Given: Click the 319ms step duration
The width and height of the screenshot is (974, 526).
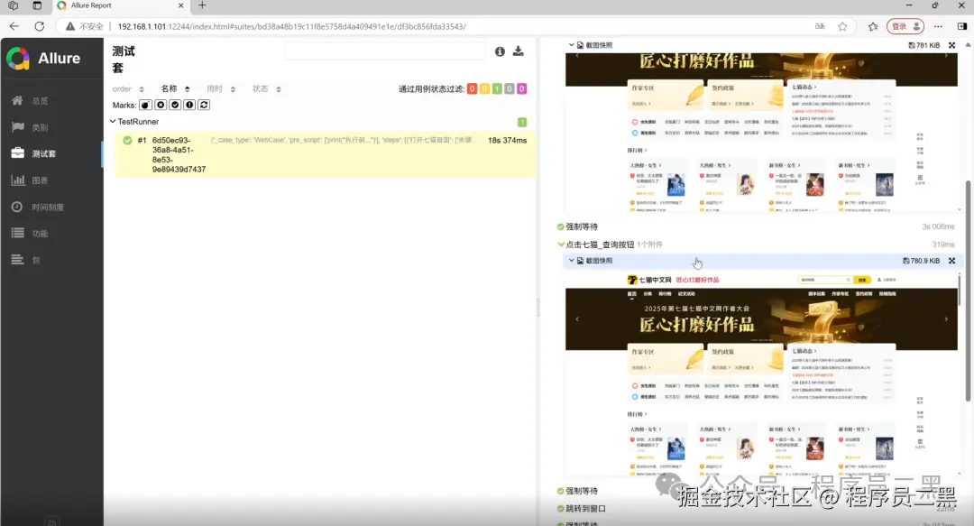Looking at the screenshot, I should (x=943, y=245).
